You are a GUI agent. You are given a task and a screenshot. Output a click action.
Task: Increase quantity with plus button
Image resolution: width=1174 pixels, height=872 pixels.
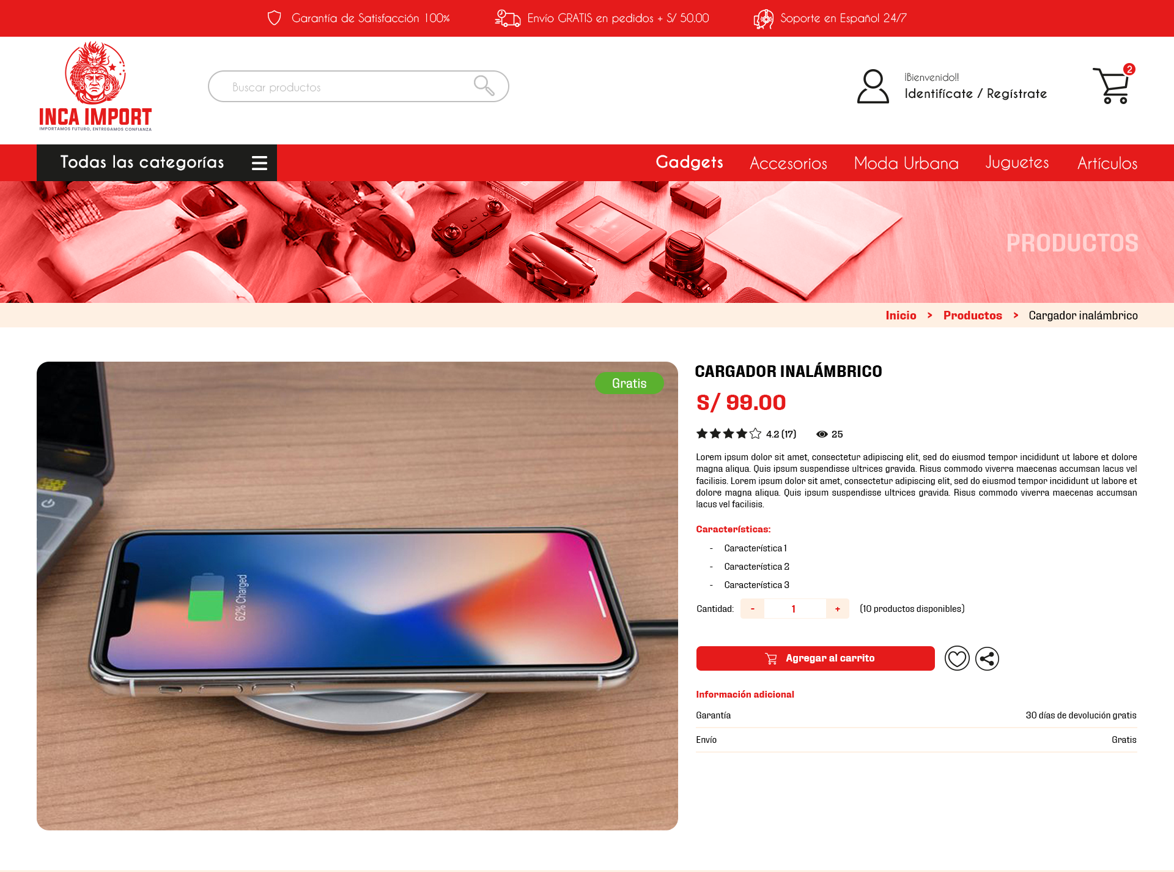click(837, 609)
